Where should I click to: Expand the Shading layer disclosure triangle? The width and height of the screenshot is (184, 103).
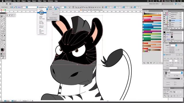tap(168, 20)
